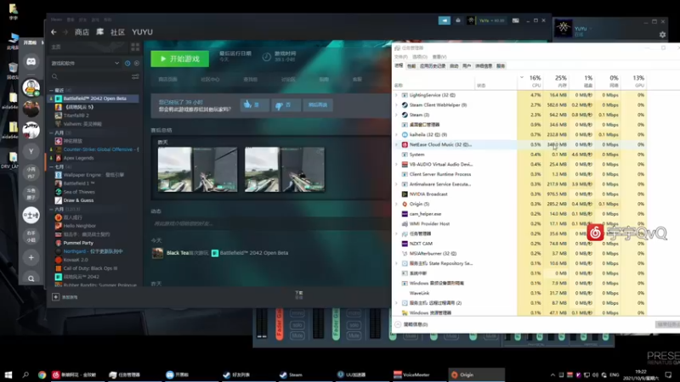Click the add game plus icon

coord(55,297)
